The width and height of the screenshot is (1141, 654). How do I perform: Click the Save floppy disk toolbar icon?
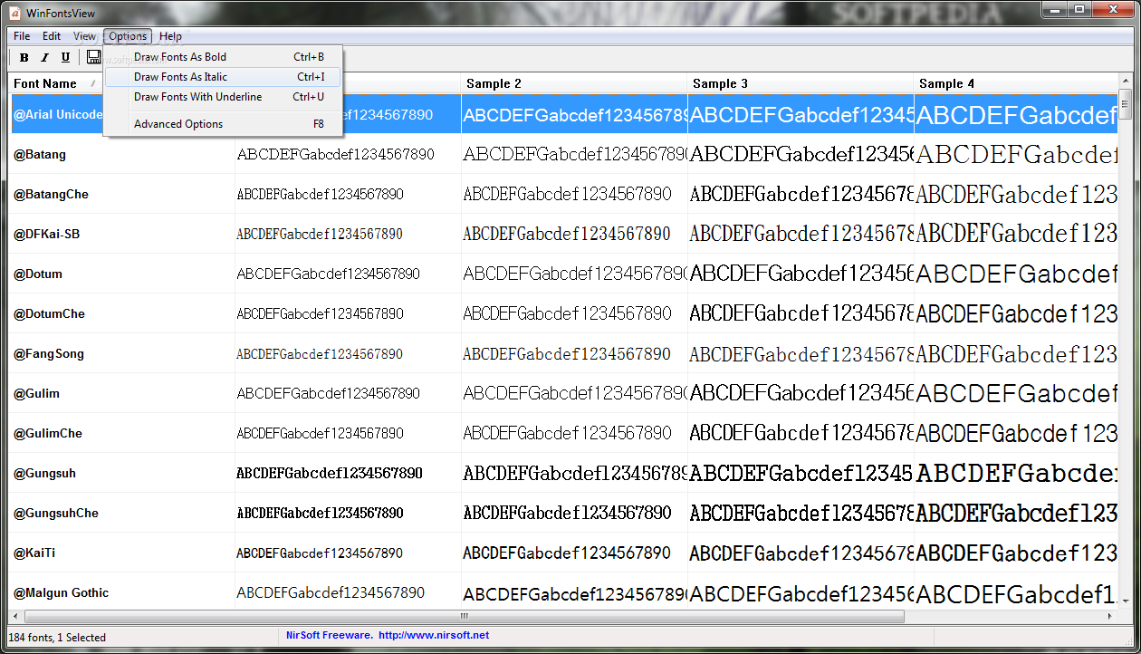[93, 58]
